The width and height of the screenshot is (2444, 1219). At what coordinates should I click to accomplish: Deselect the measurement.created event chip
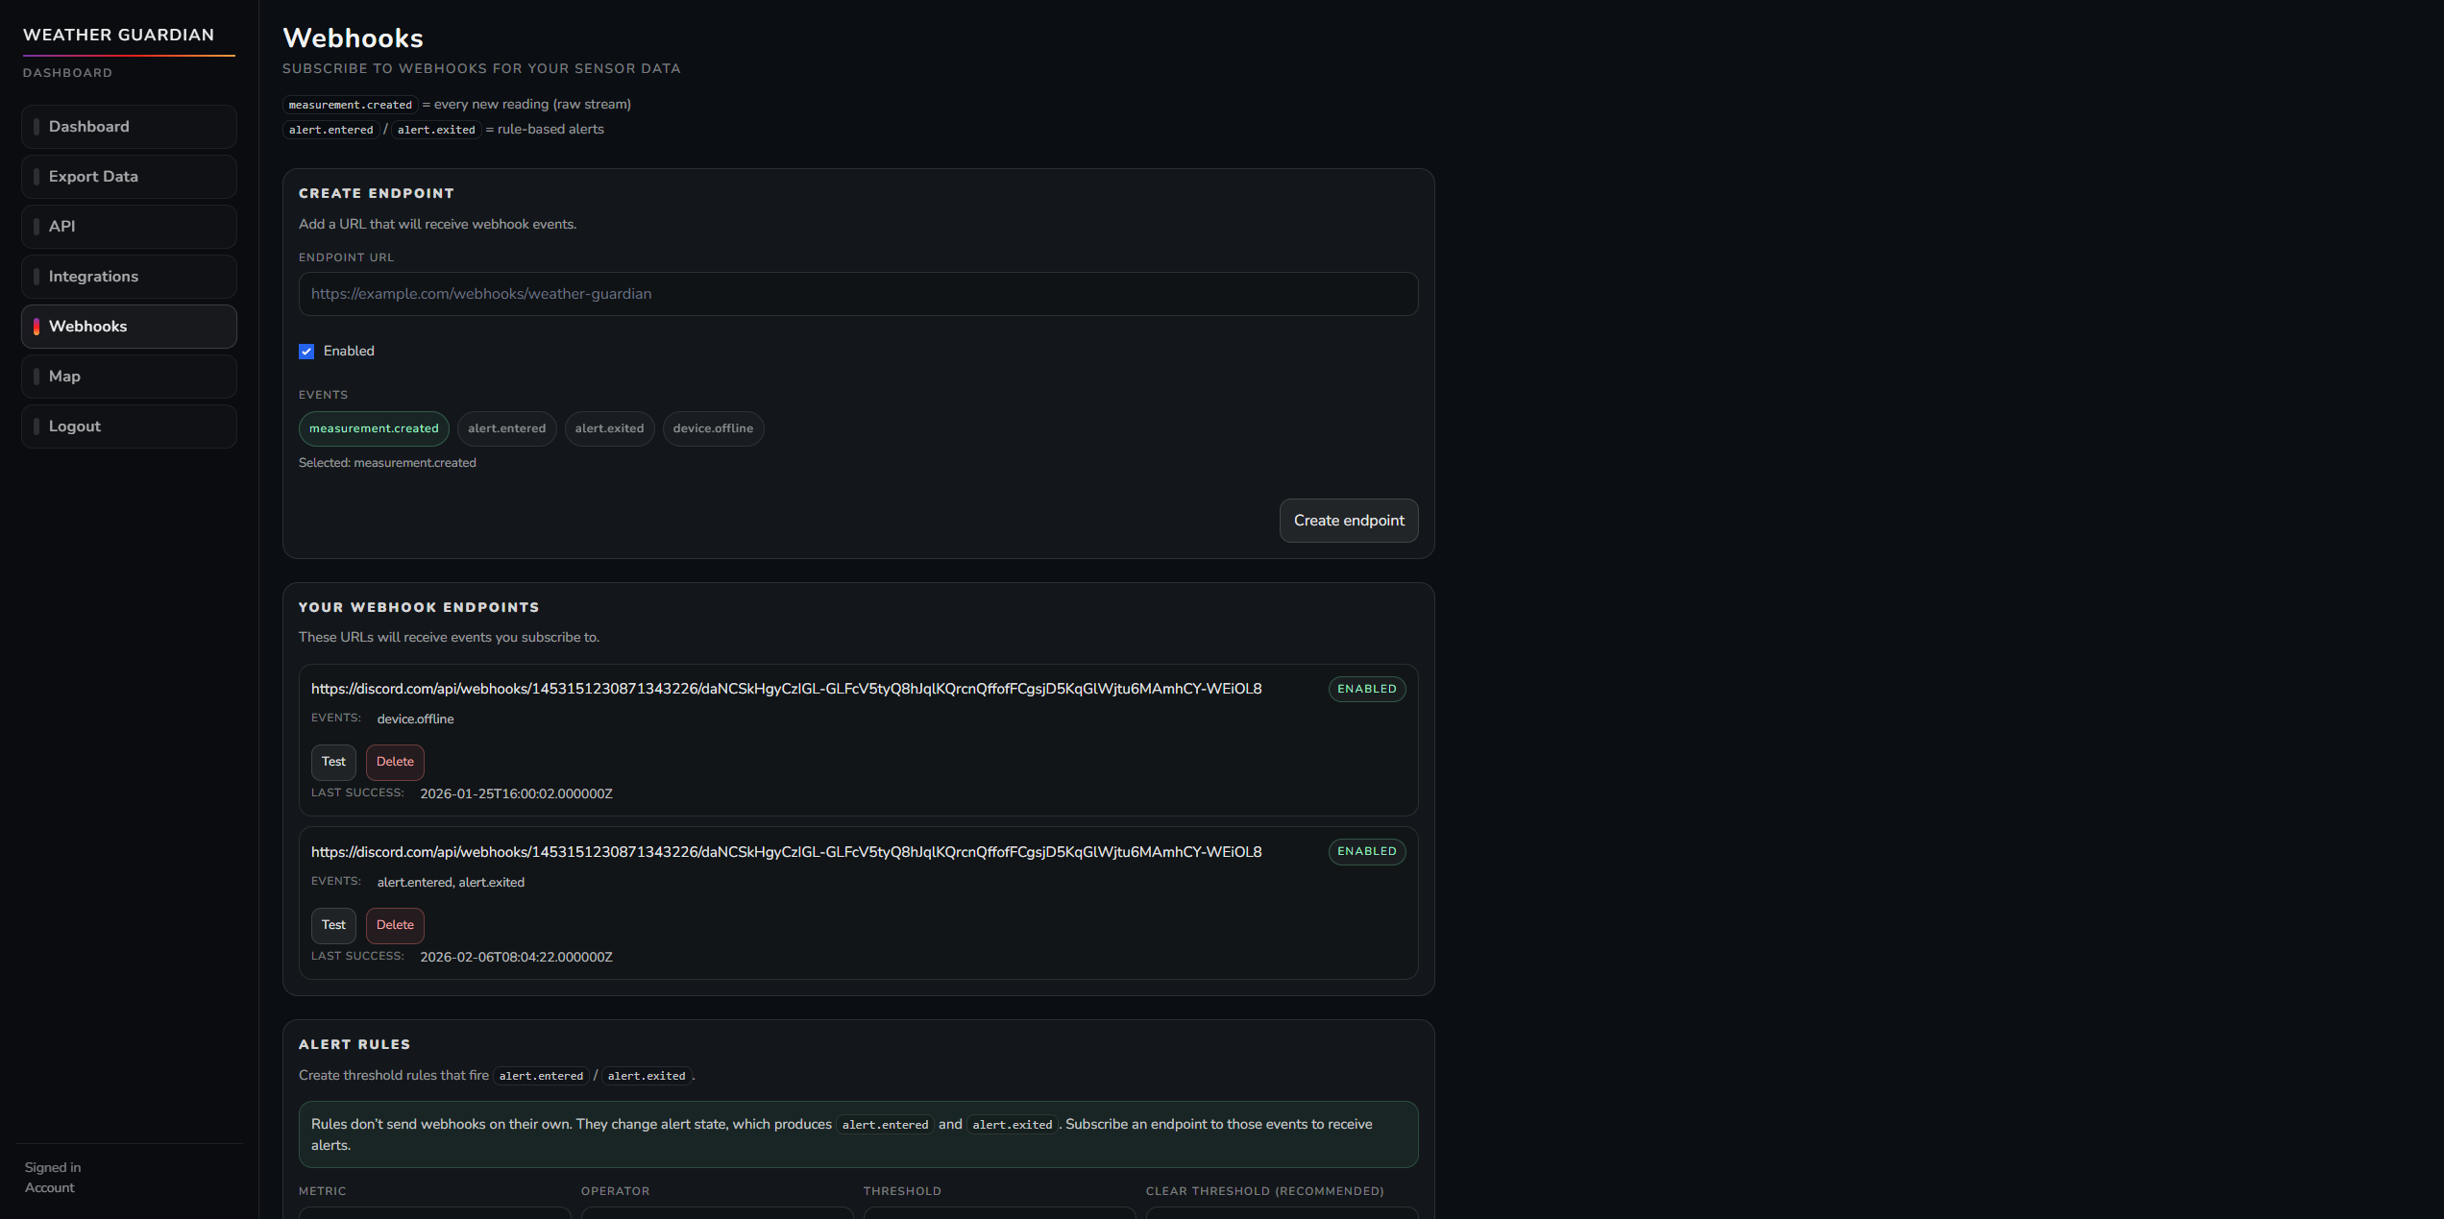pos(374,428)
